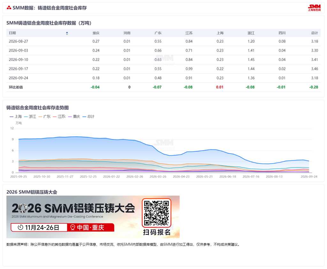
Task: Click the 3.41 total value
Action: 315,60
